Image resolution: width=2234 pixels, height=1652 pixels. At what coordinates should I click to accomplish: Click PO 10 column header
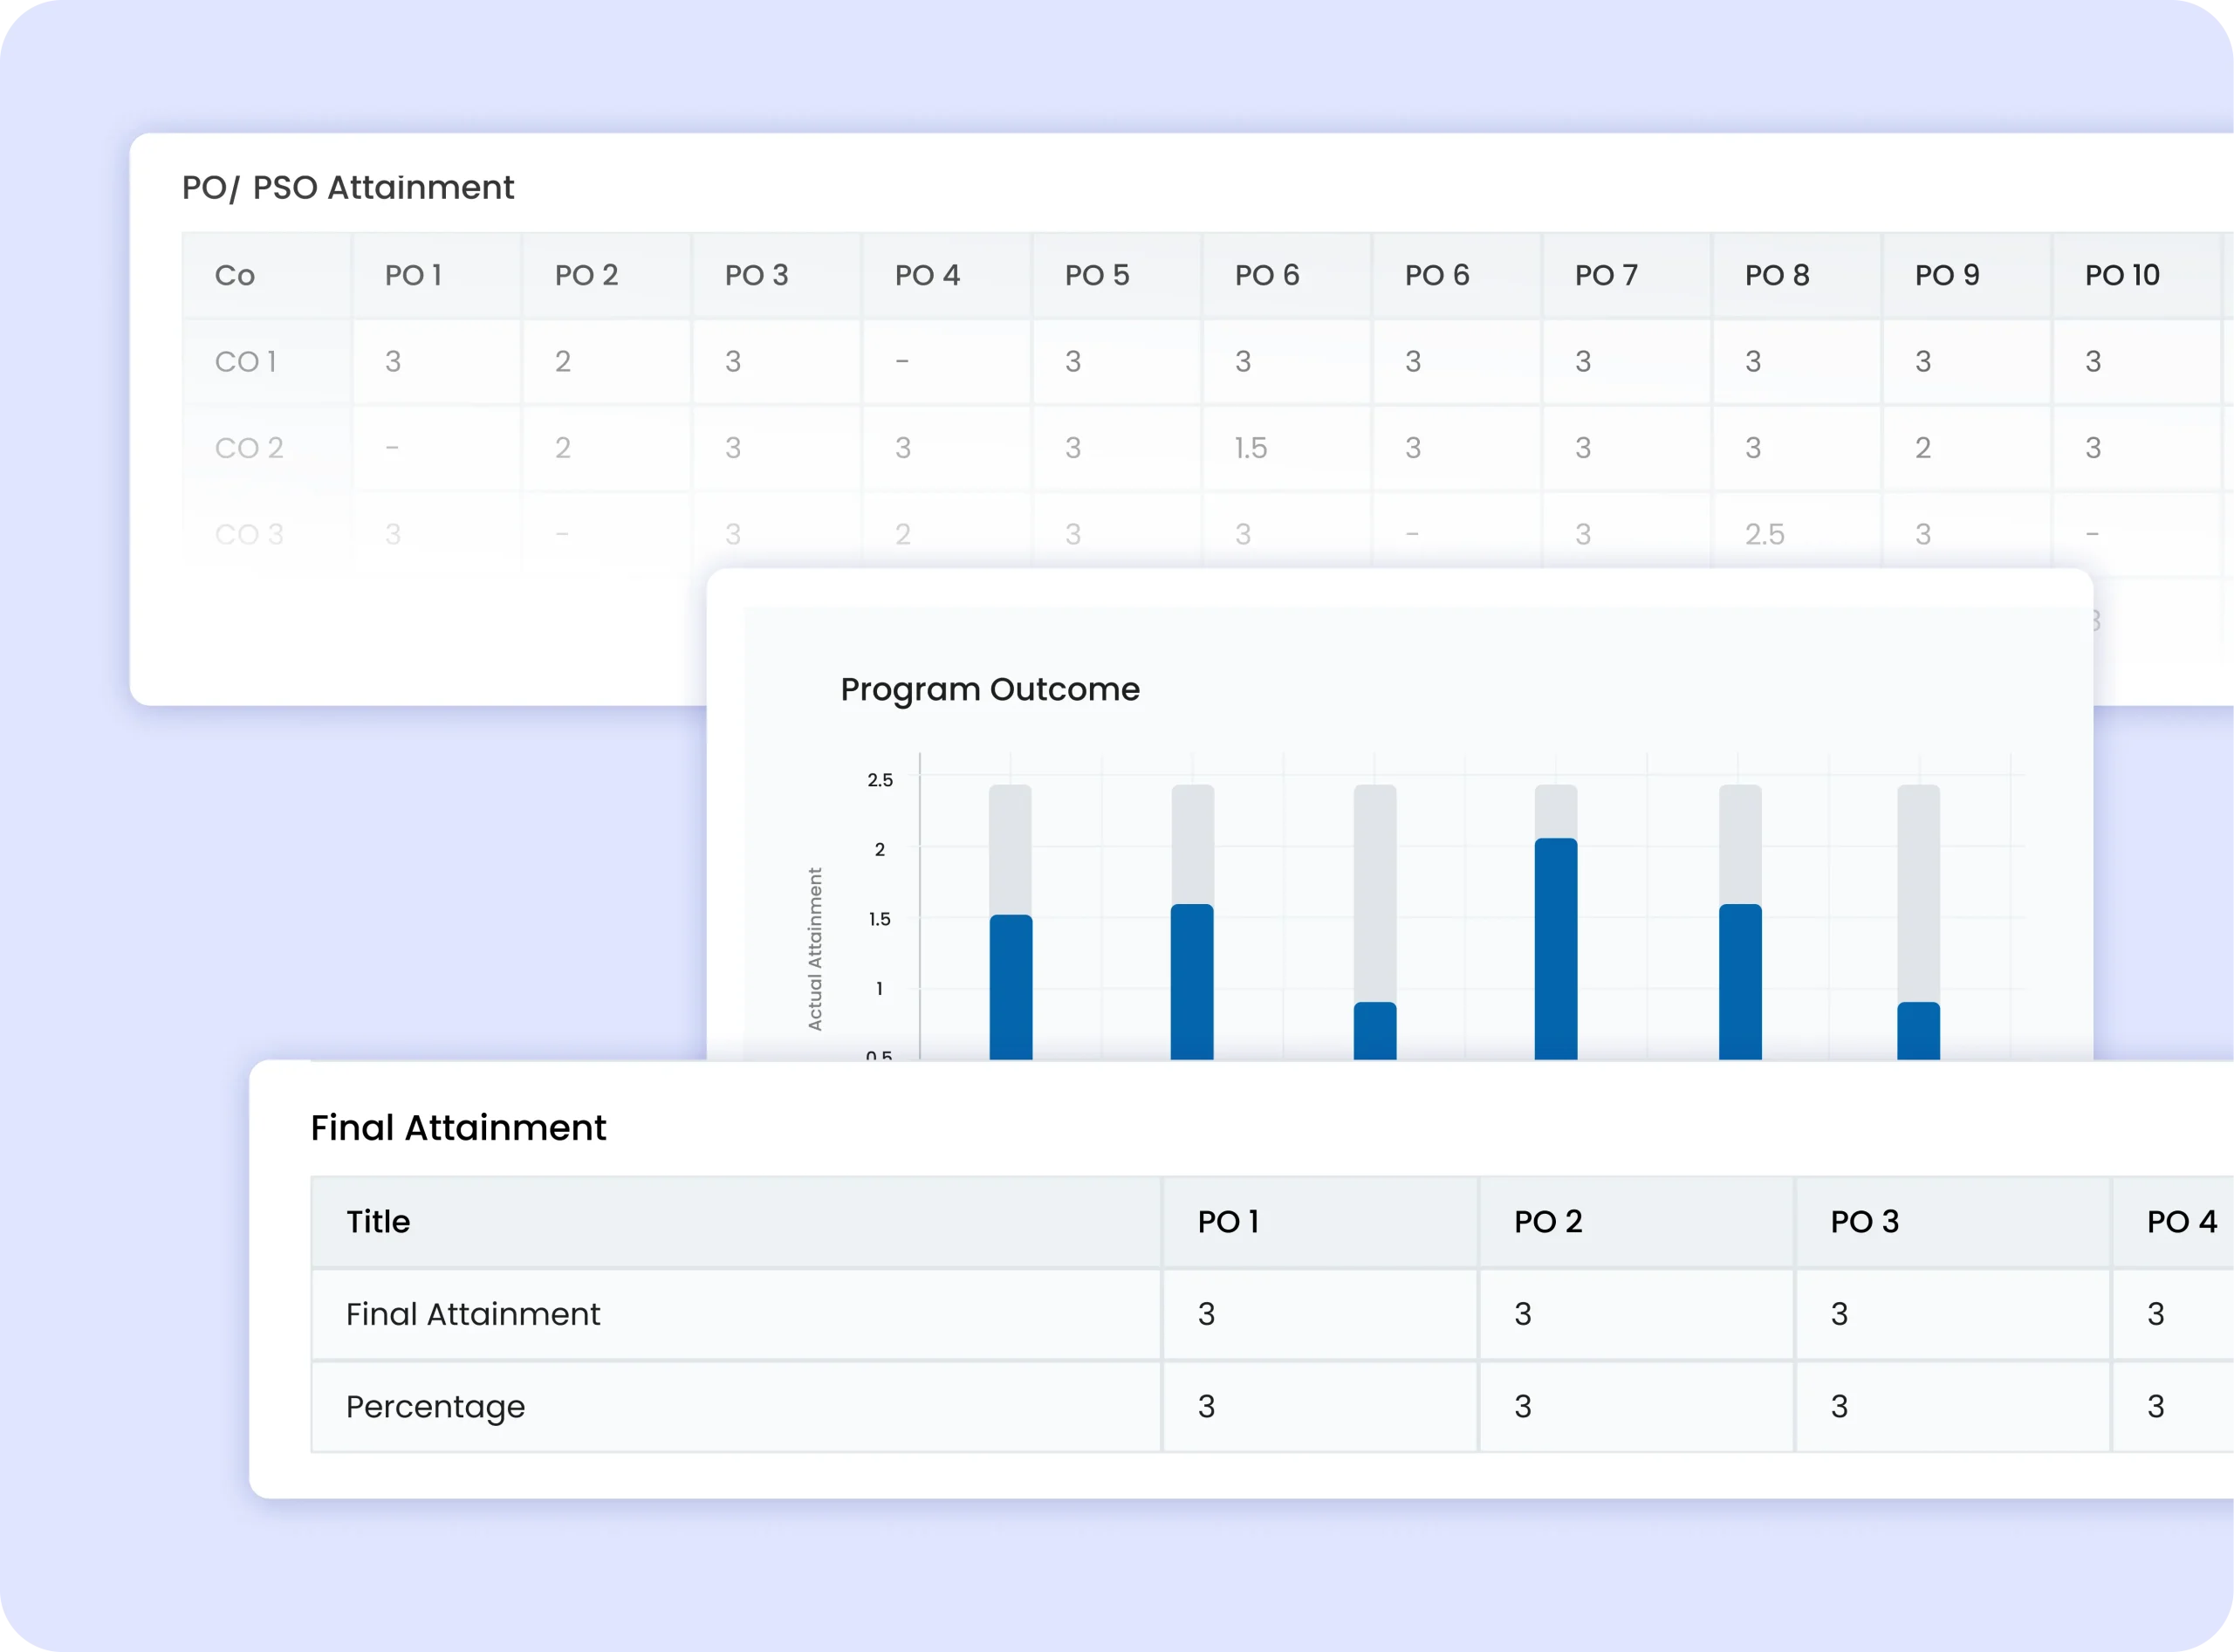click(x=2121, y=275)
